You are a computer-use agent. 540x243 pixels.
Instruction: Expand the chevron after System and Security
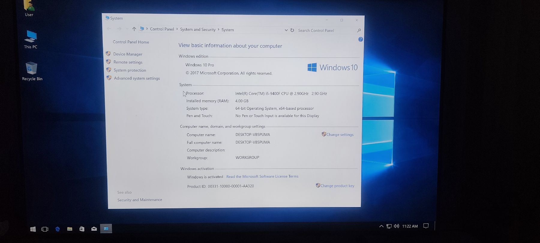point(218,29)
